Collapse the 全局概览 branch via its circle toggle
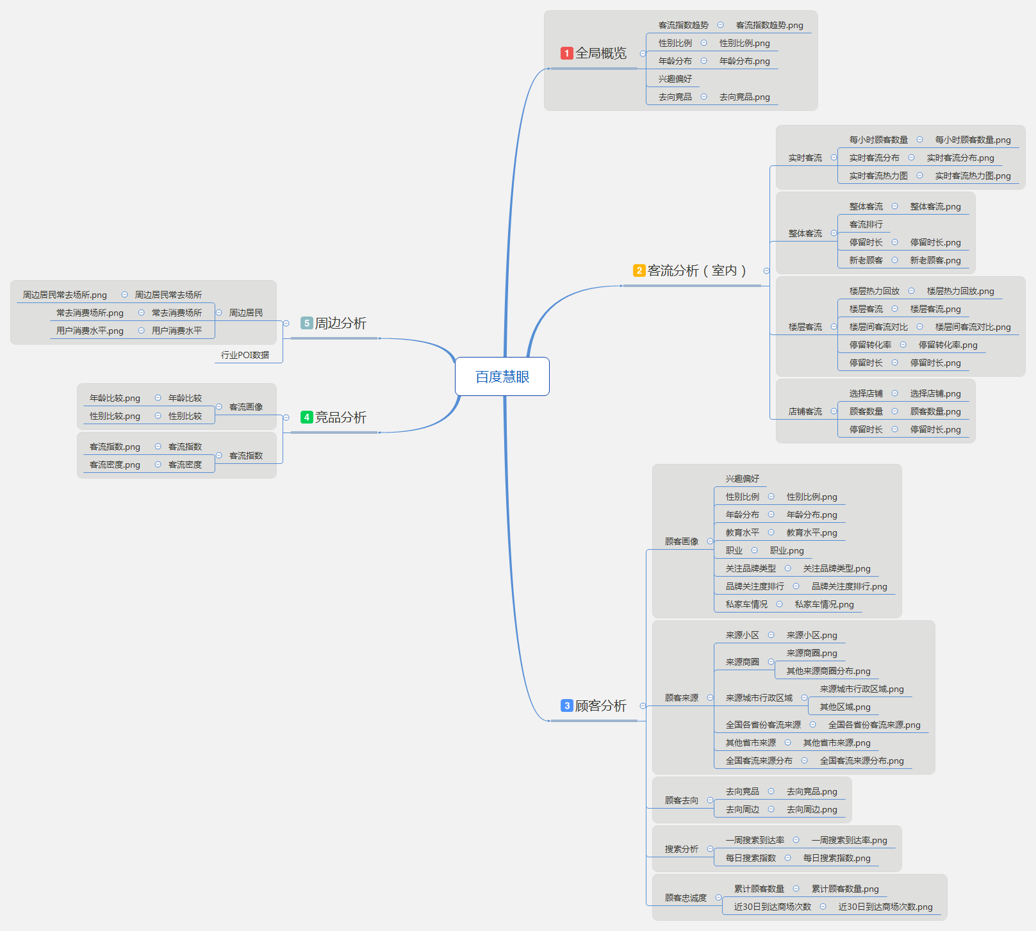The width and height of the screenshot is (1036, 931). (643, 53)
